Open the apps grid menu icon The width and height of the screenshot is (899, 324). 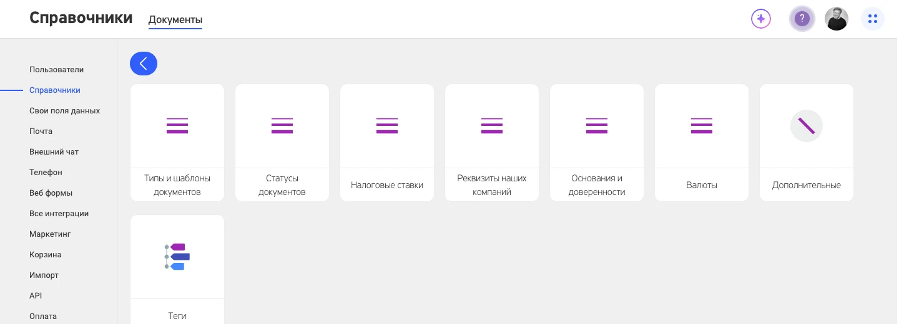point(873,19)
